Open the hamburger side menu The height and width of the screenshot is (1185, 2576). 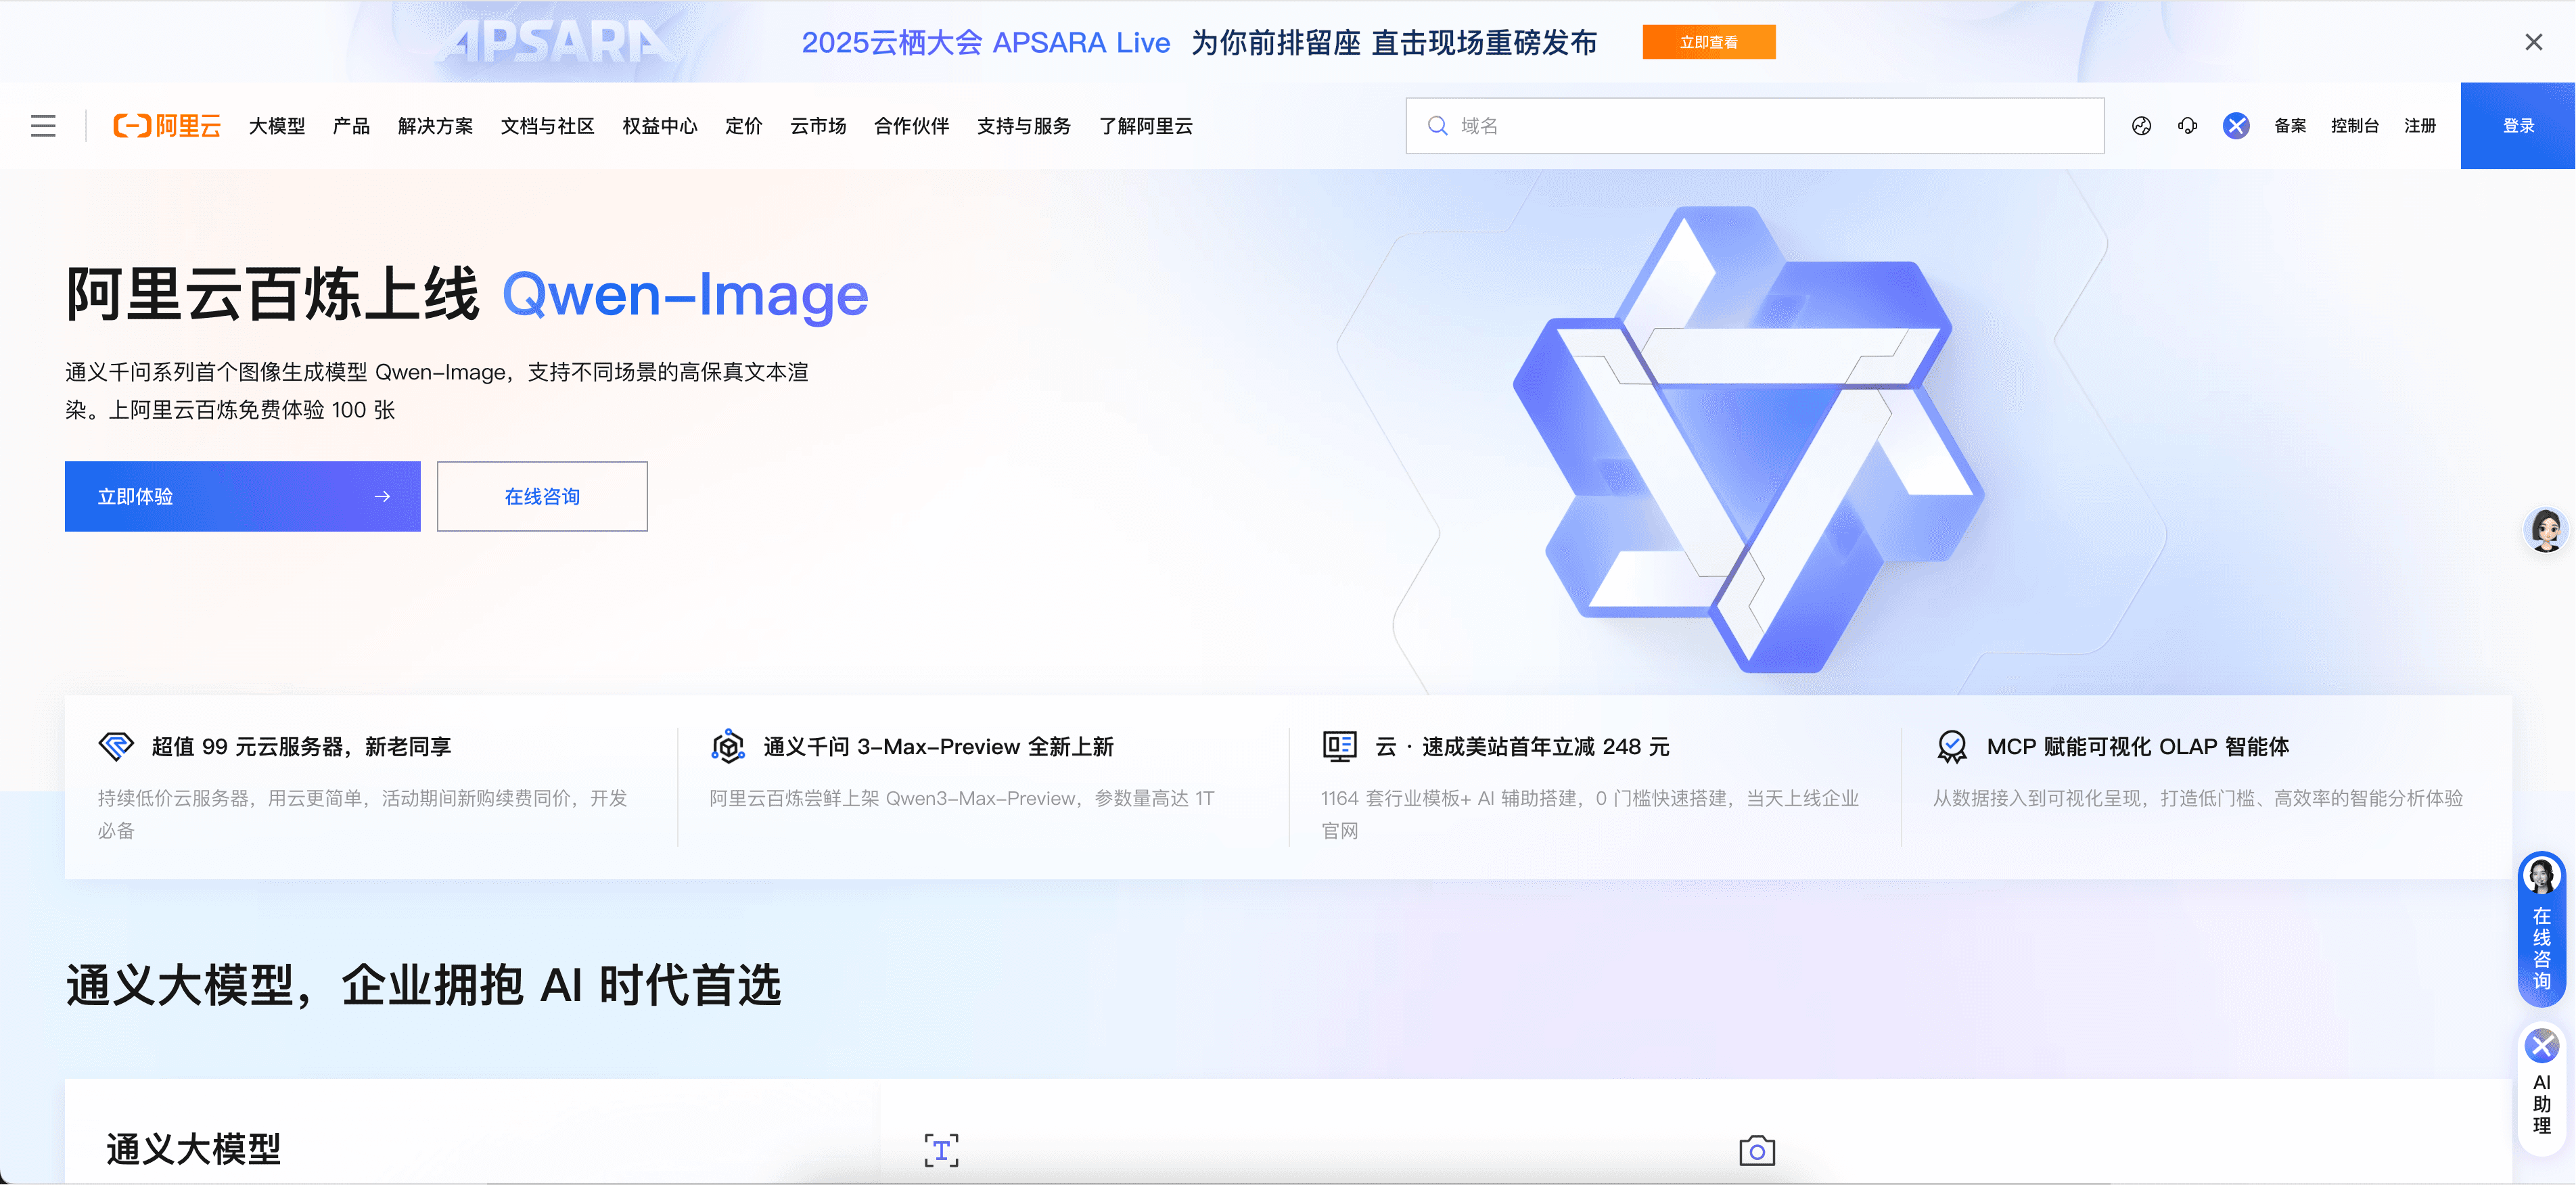click(x=43, y=126)
